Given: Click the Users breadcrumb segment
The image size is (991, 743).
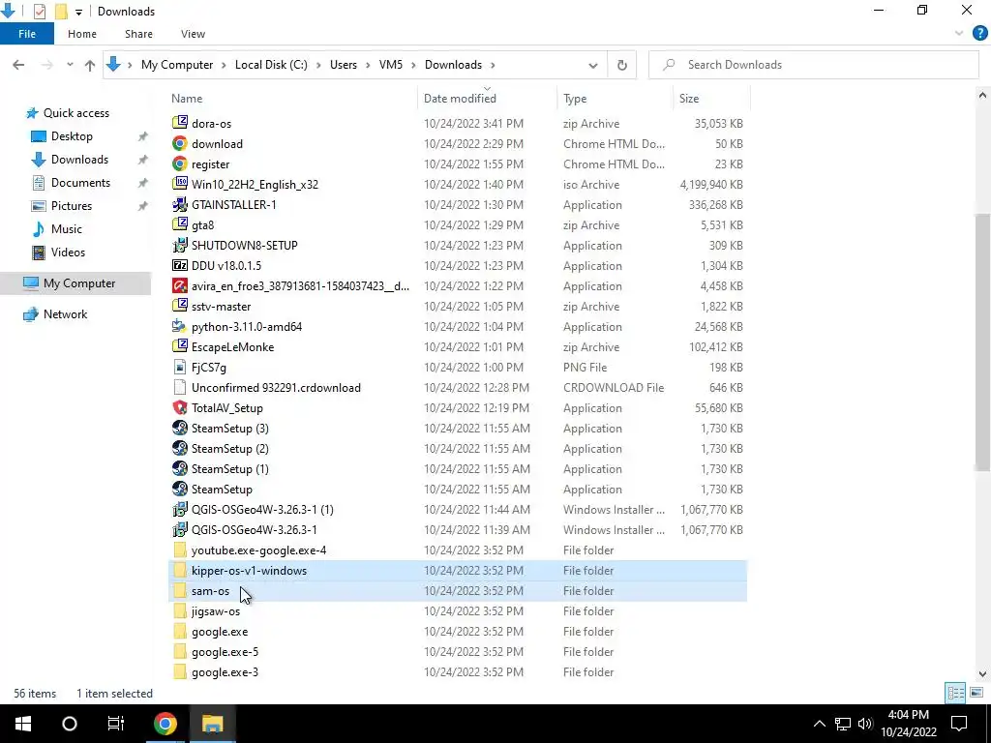Looking at the screenshot, I should (x=344, y=65).
